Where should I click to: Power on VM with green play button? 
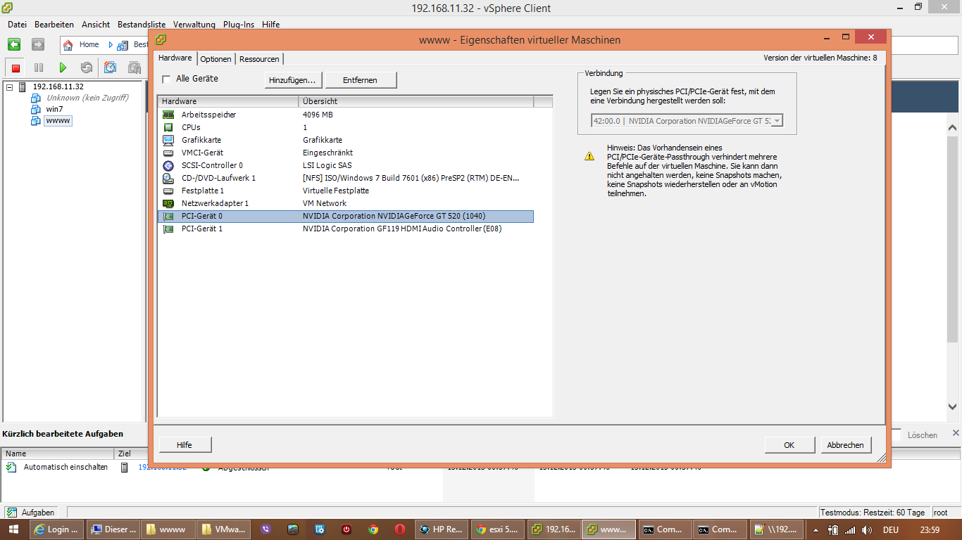pyautogui.click(x=63, y=67)
